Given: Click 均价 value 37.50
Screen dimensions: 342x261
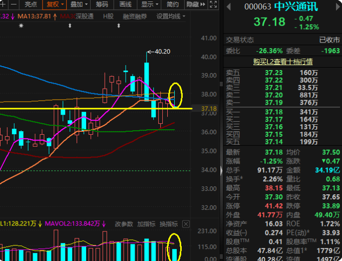Looking at the screenshot, I should coord(331,152).
